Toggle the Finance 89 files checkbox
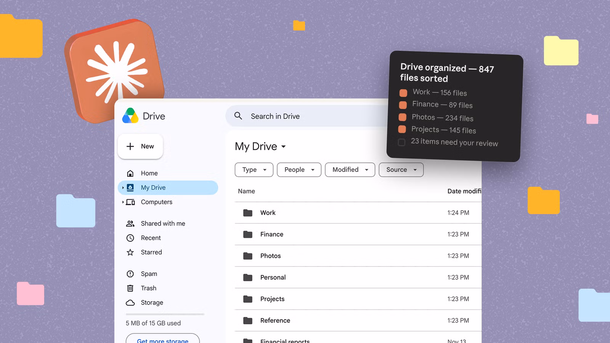The height and width of the screenshot is (343, 610). pyautogui.click(x=403, y=105)
